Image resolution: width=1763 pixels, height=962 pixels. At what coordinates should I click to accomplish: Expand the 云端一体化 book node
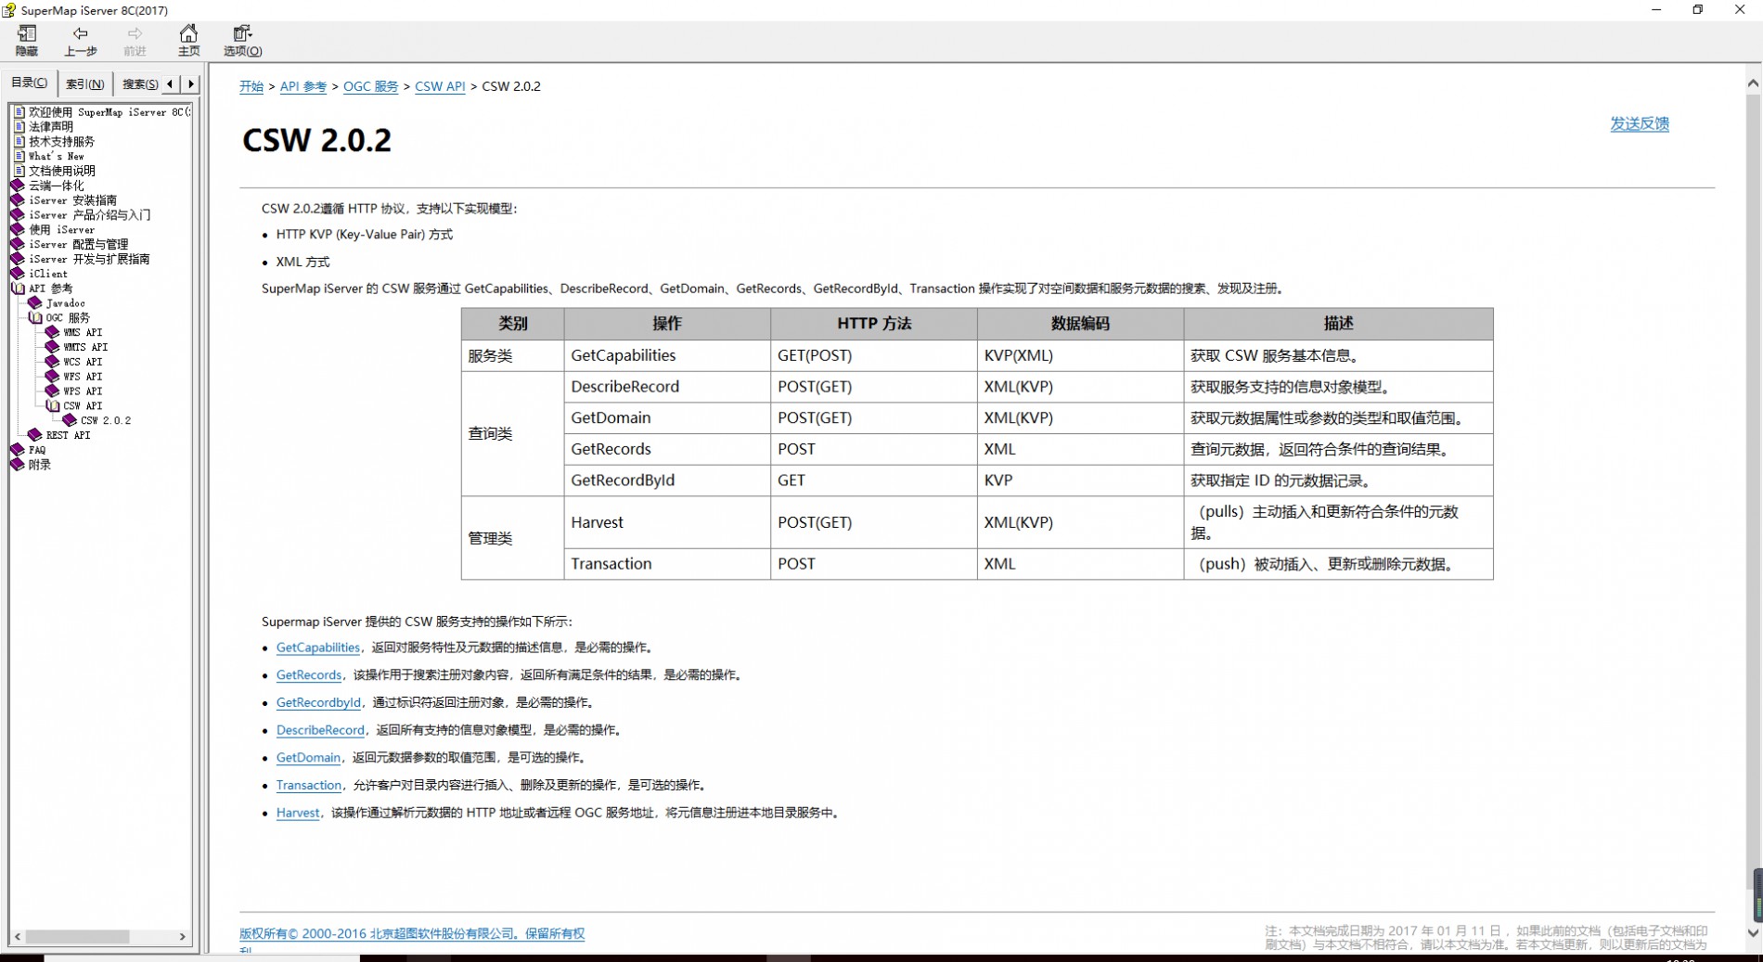[x=18, y=186]
